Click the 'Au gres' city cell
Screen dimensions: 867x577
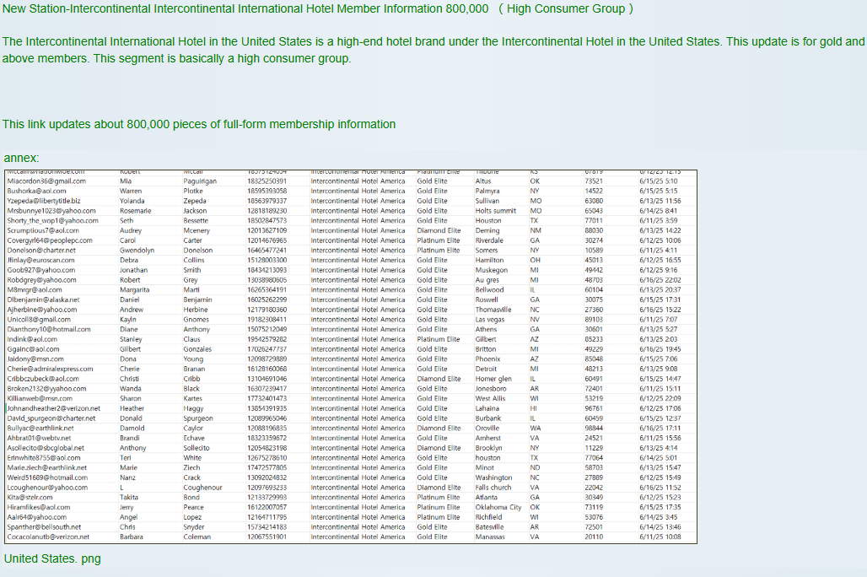(487, 280)
